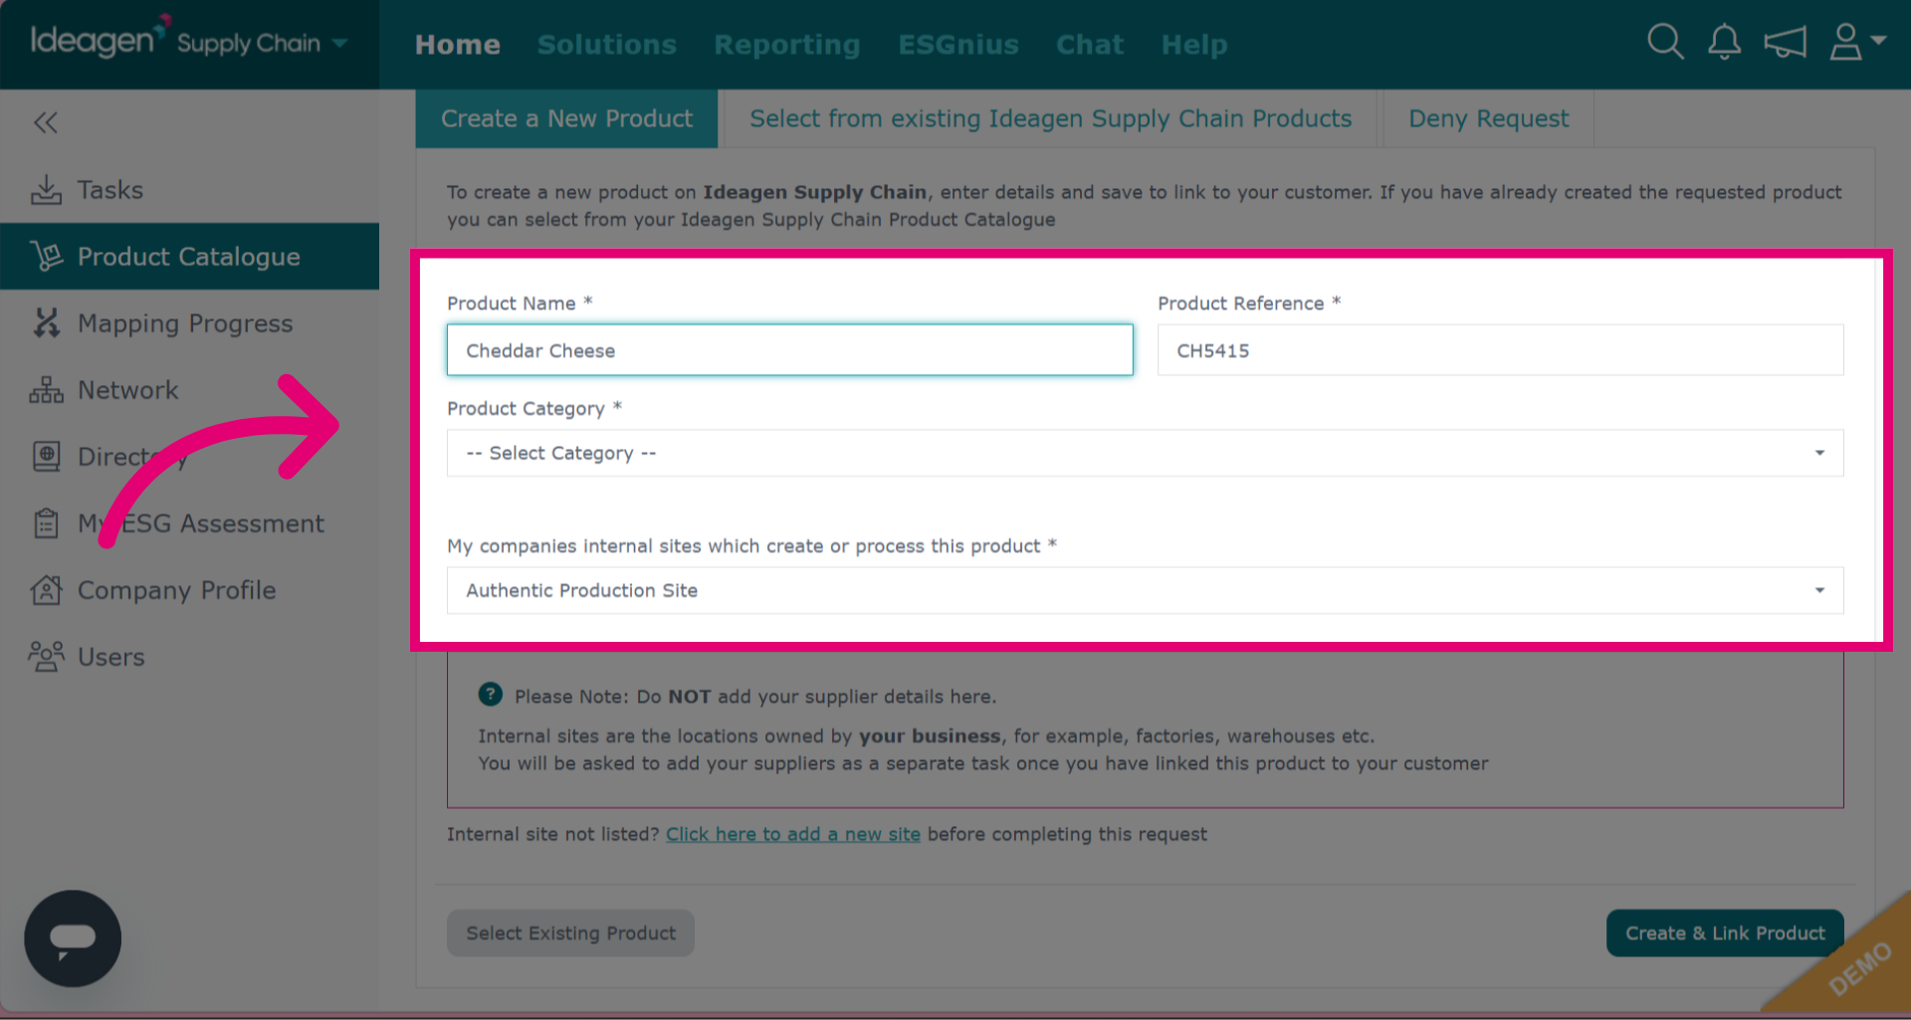Open Users in the sidebar
The height and width of the screenshot is (1020, 1911).
coord(189,657)
